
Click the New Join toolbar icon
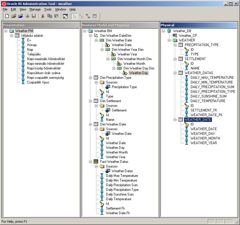pos(81,16)
